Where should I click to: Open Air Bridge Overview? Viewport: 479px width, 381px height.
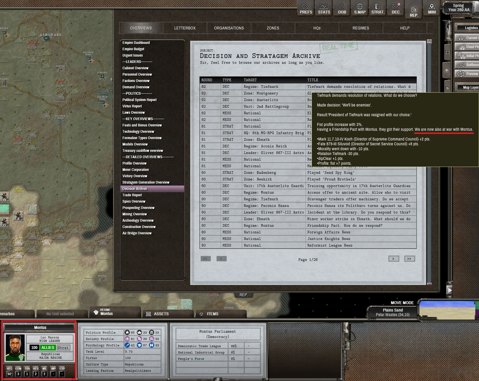click(137, 233)
